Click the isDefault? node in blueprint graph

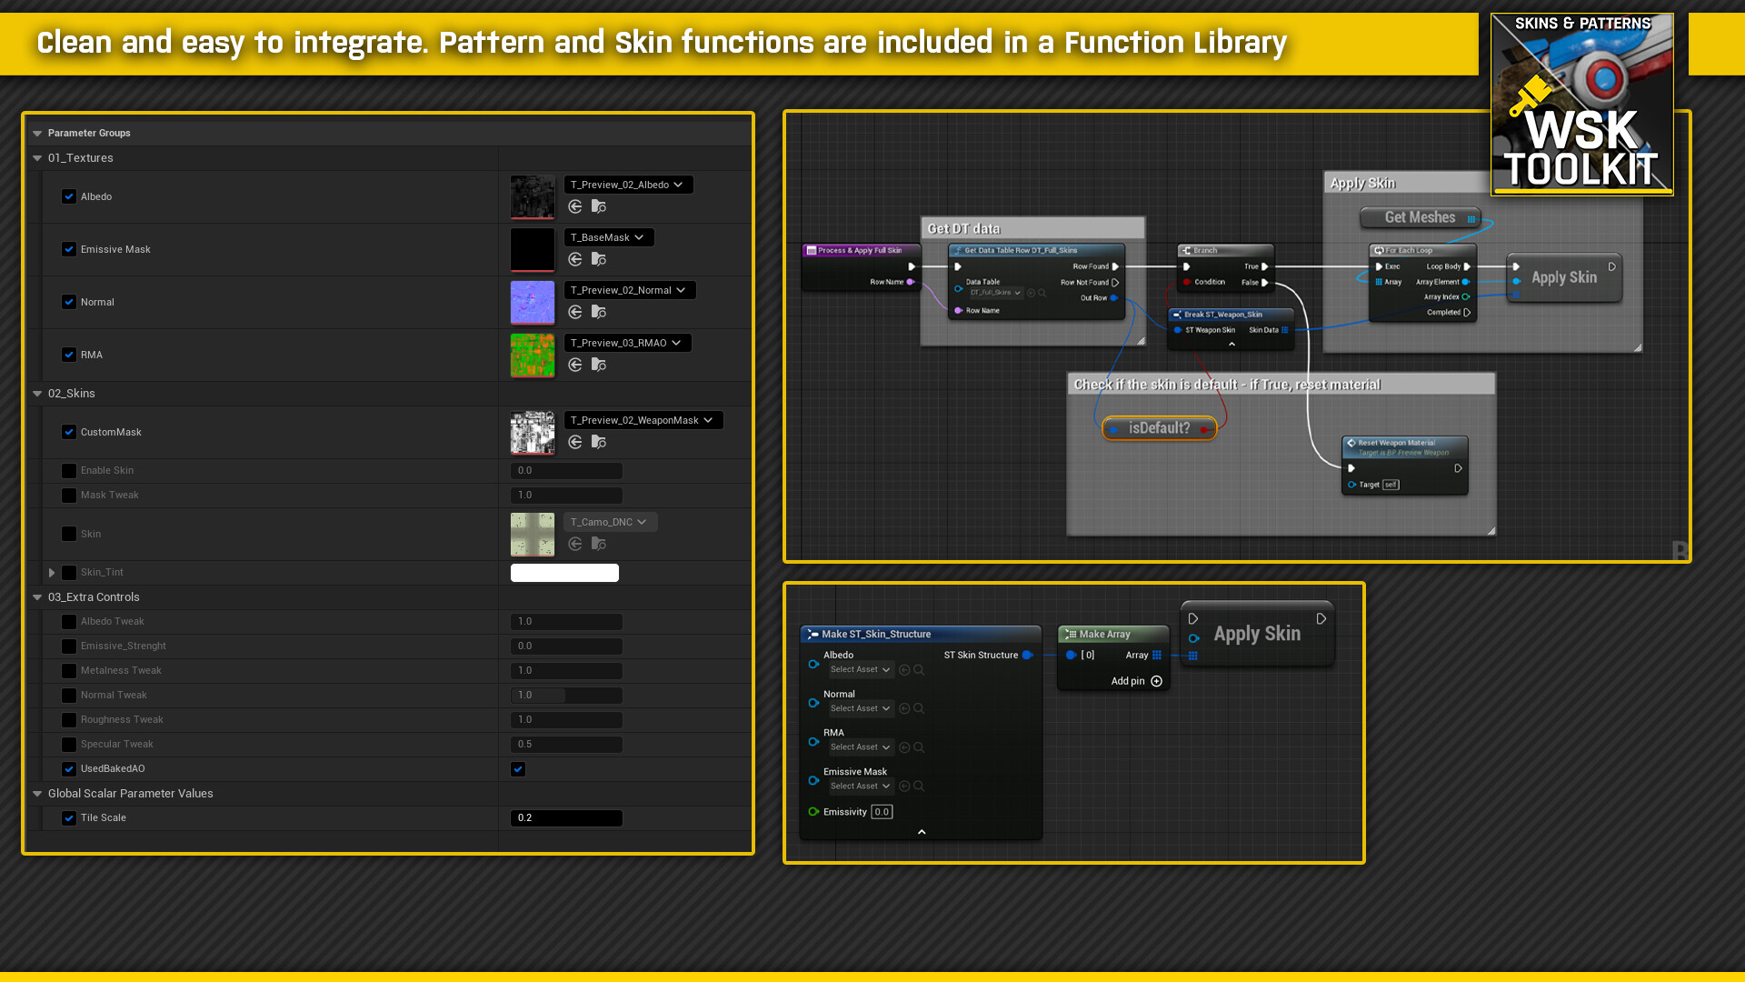click(x=1159, y=428)
